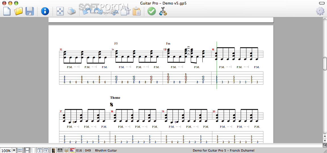Open the colored-dots mix table icon
This screenshot has width=327, height=153.
[x=72, y=150]
